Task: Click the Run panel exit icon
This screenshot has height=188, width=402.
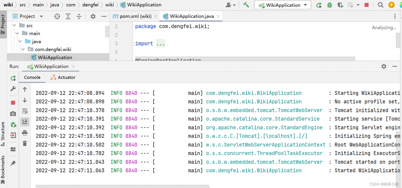Action: [13, 135]
